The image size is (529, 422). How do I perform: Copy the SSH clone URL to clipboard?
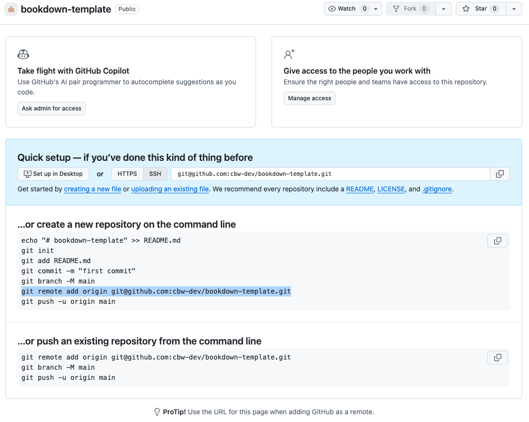point(499,174)
